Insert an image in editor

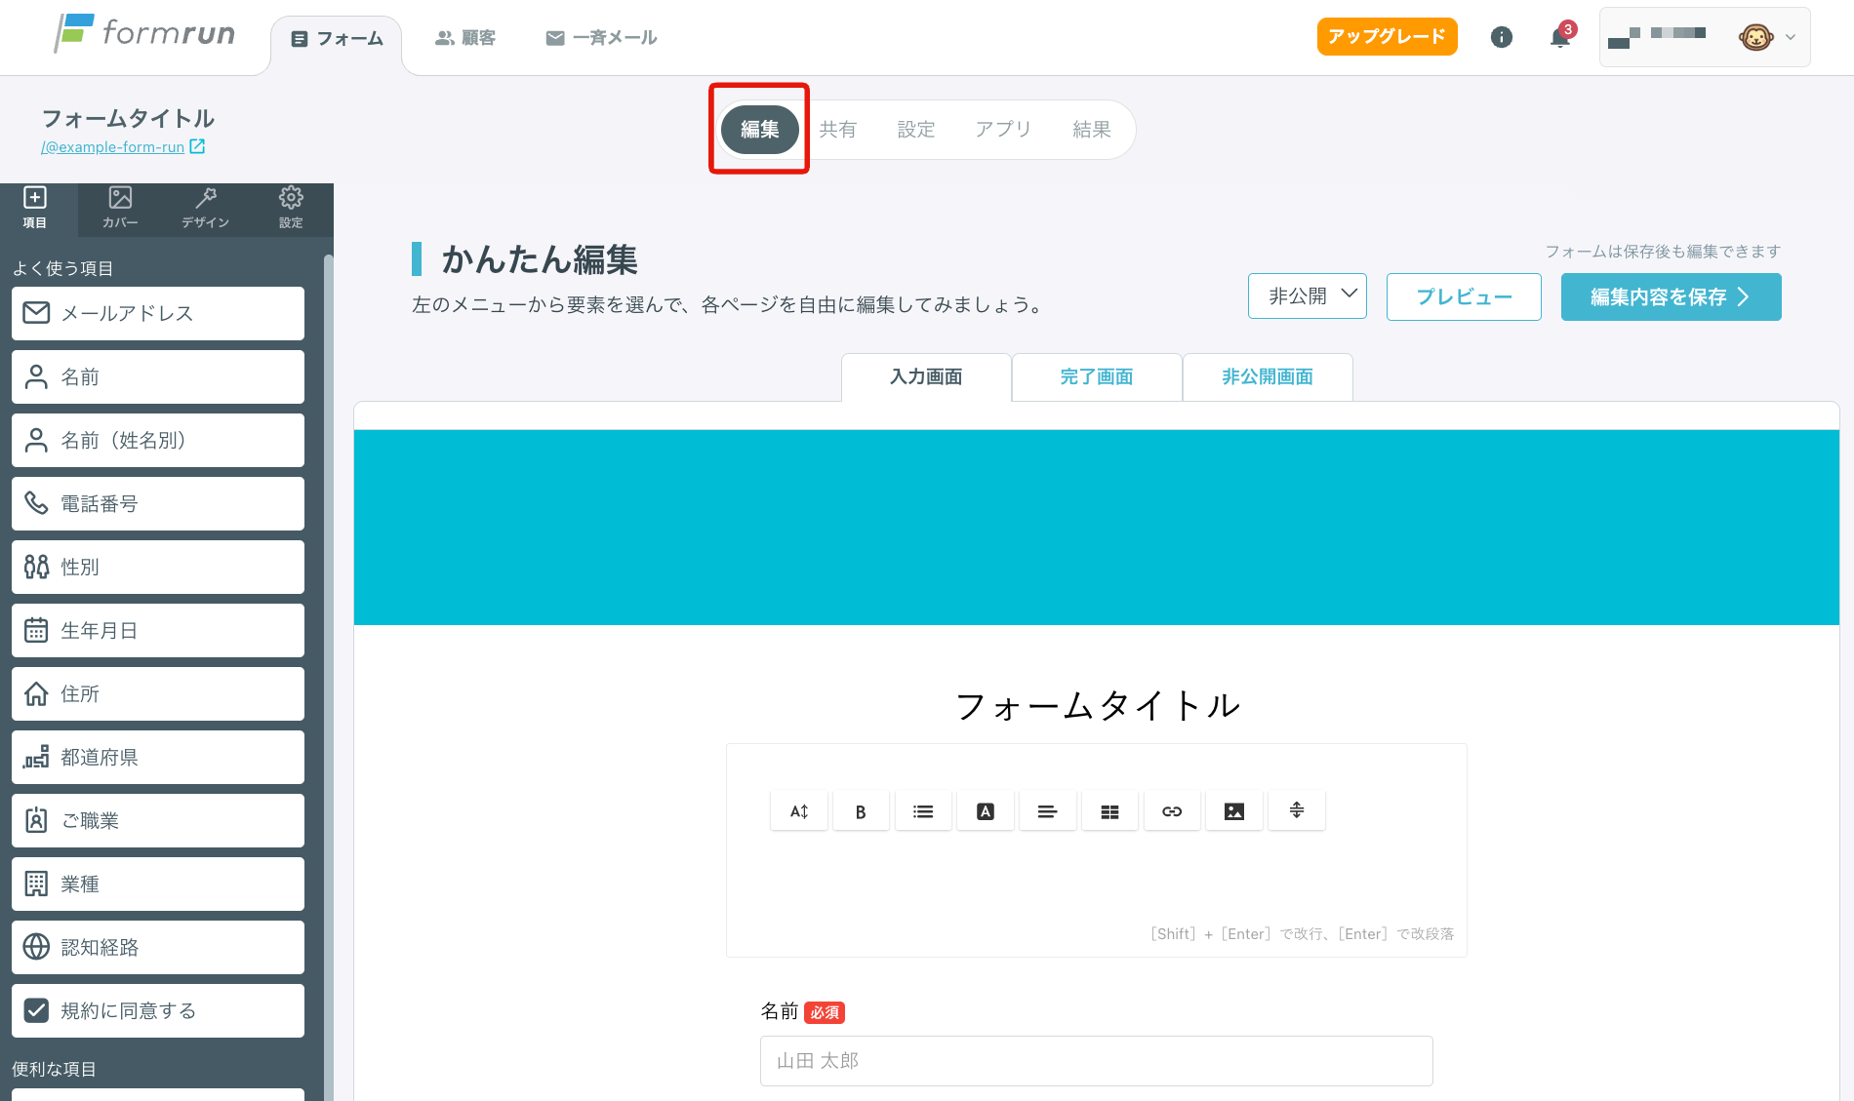pyautogui.click(x=1234, y=811)
